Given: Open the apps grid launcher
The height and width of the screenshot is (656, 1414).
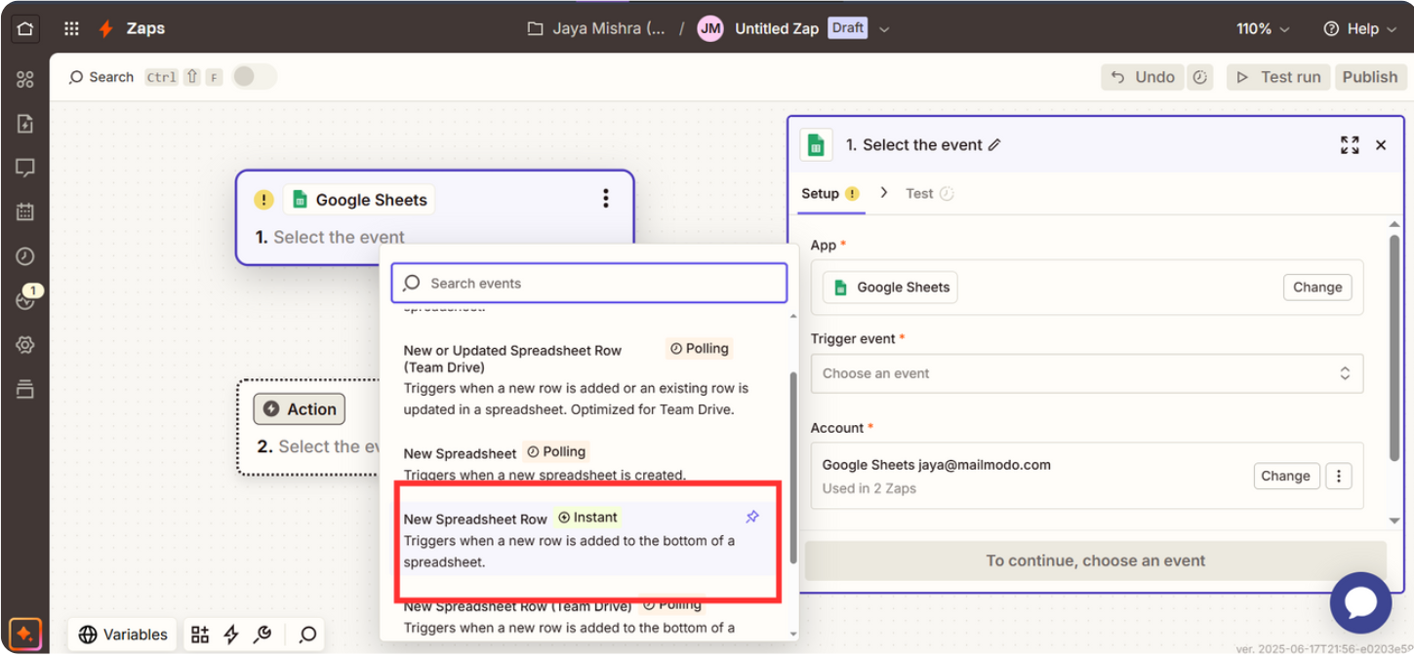Looking at the screenshot, I should click(71, 28).
